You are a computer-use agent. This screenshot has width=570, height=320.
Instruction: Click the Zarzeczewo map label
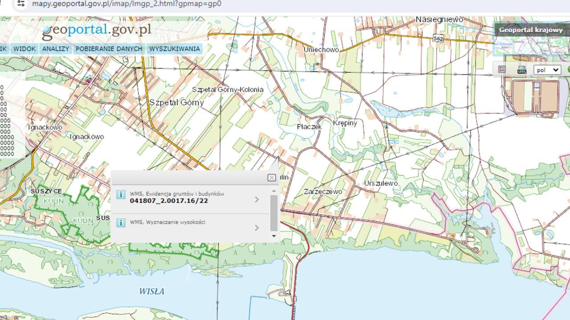point(323,192)
